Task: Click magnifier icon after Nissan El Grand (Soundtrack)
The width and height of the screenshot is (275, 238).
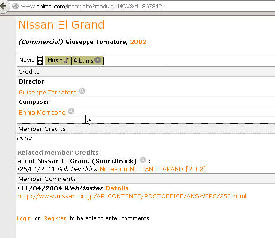Action: tap(142, 159)
